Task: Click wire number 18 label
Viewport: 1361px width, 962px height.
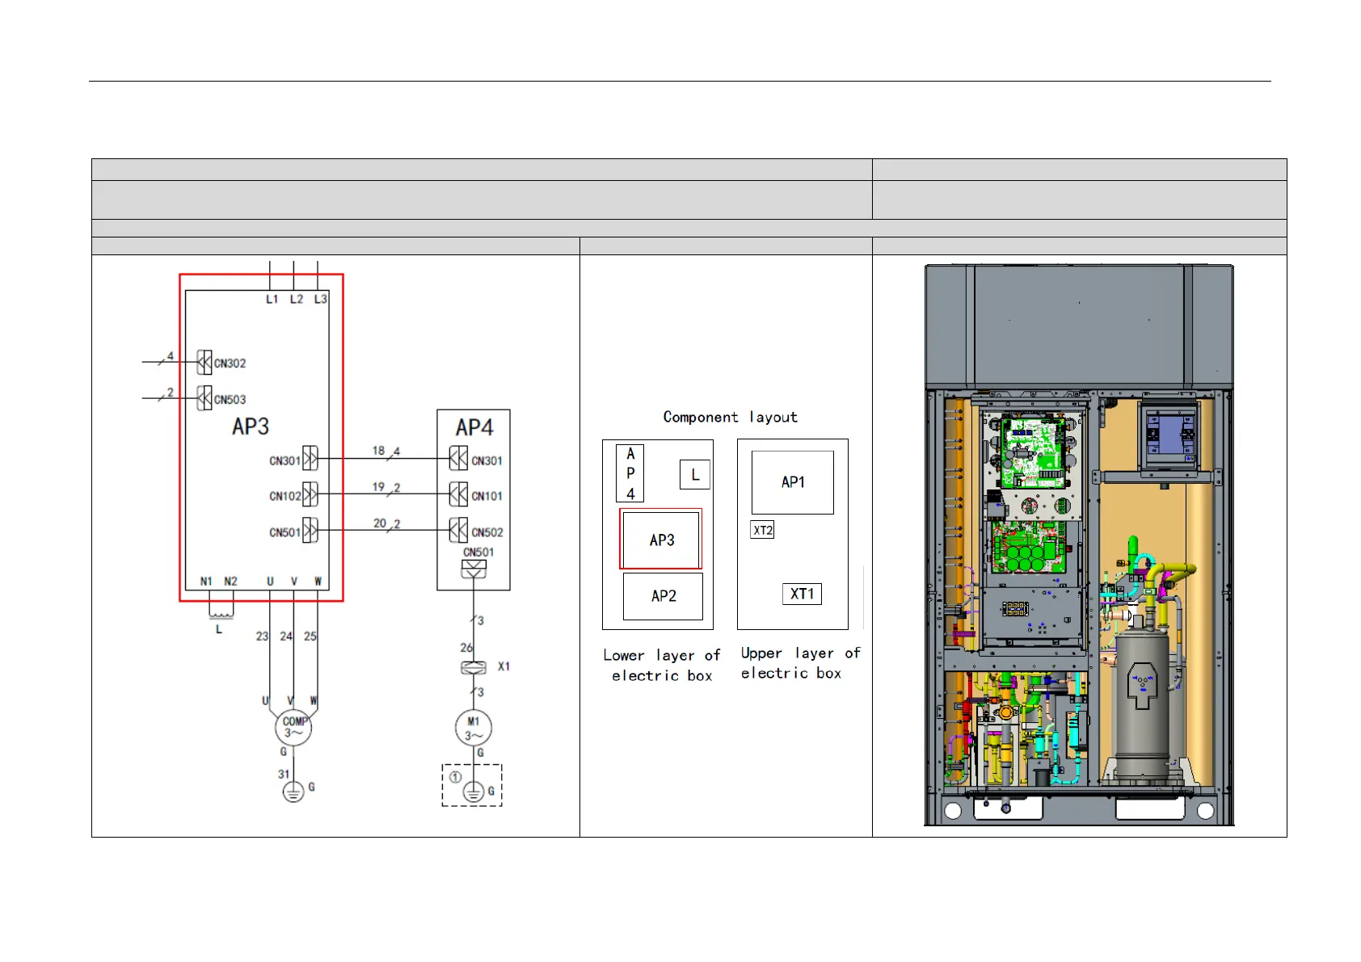Action: [378, 451]
